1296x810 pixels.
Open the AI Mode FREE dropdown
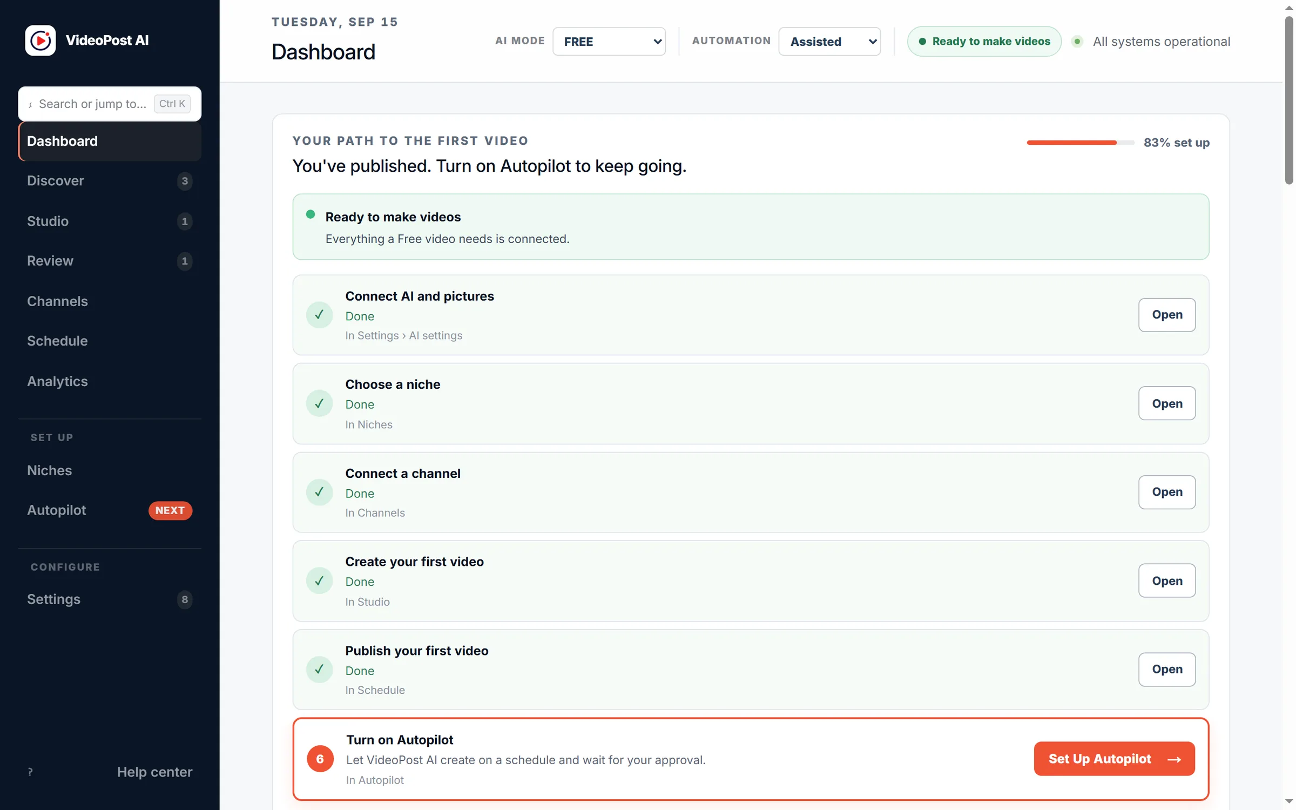[609, 42]
